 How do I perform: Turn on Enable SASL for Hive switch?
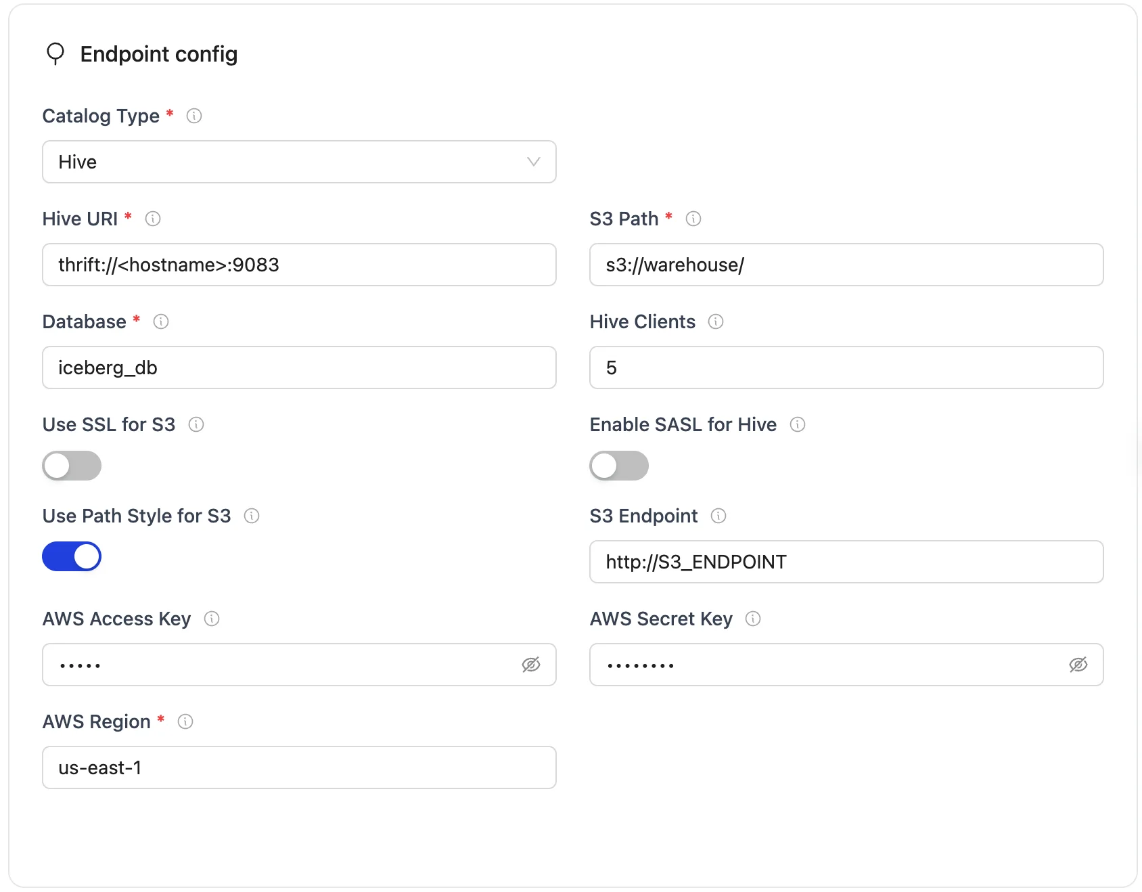pyautogui.click(x=619, y=466)
